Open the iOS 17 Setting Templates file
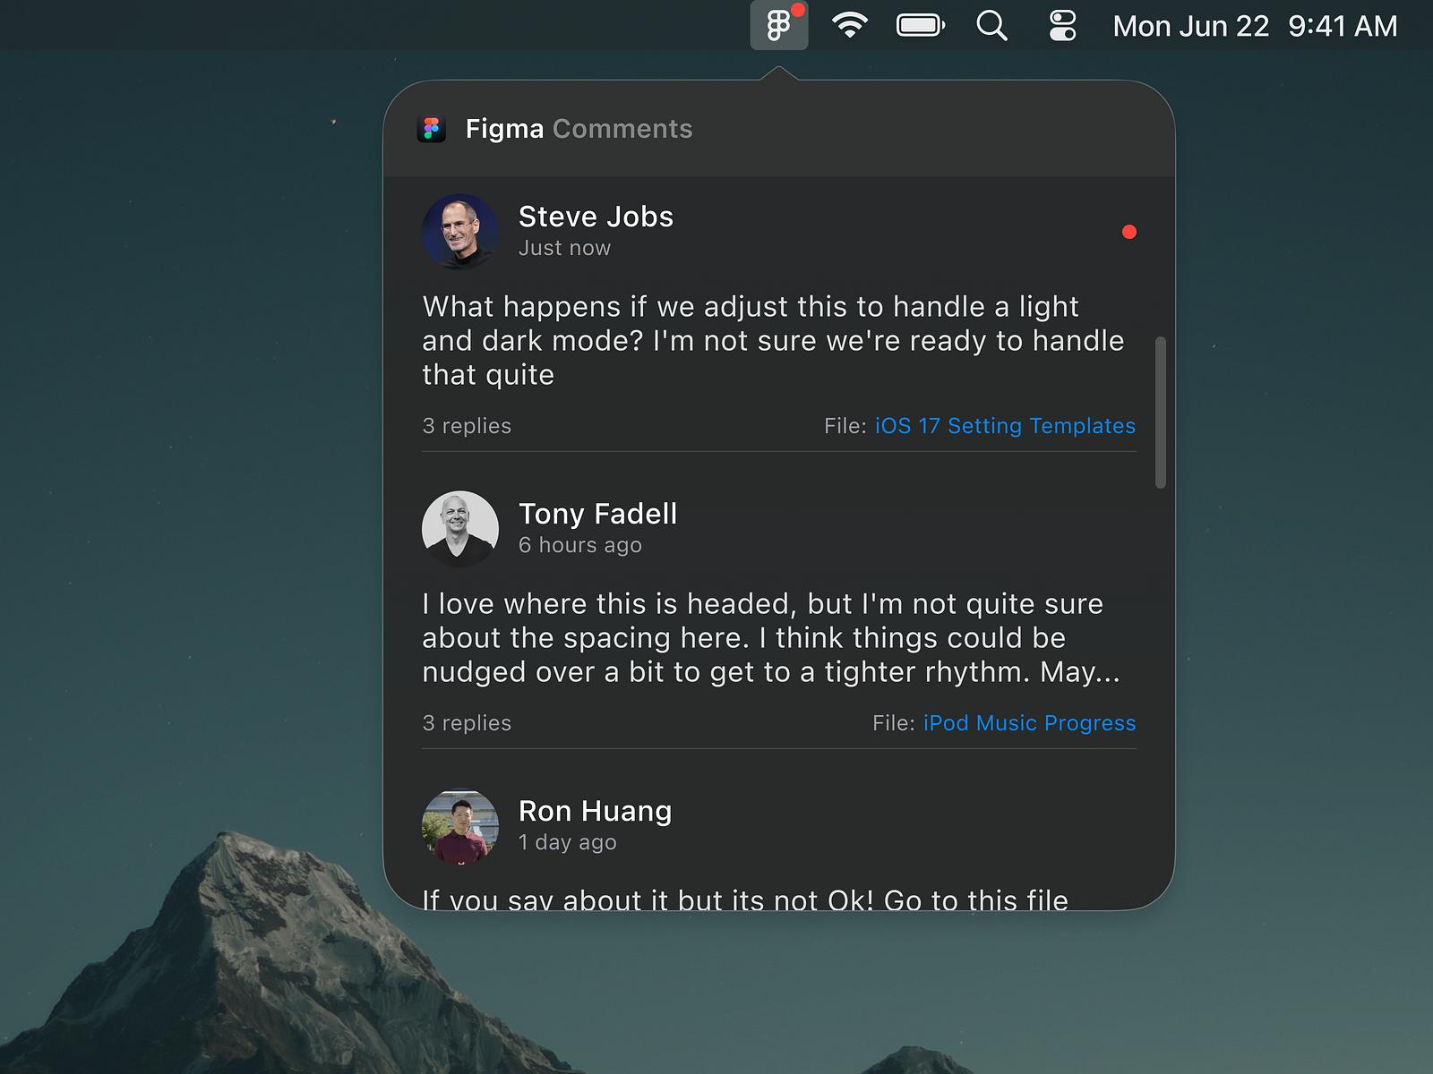Viewport: 1433px width, 1074px height. click(1005, 426)
